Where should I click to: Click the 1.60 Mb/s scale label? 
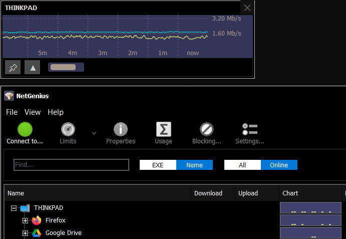tap(227, 34)
